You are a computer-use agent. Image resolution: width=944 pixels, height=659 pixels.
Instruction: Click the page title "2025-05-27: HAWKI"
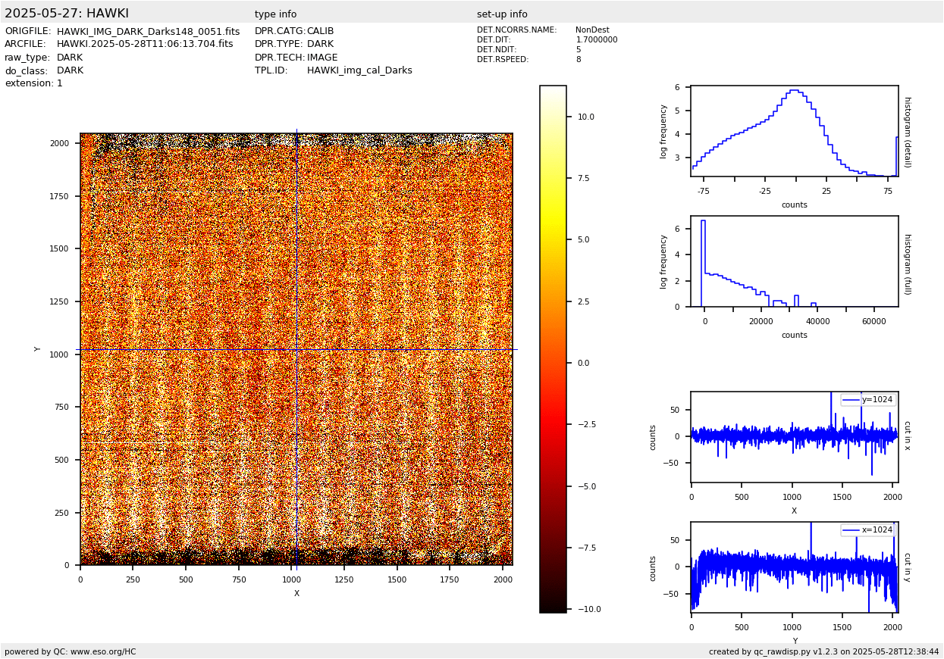tap(67, 14)
